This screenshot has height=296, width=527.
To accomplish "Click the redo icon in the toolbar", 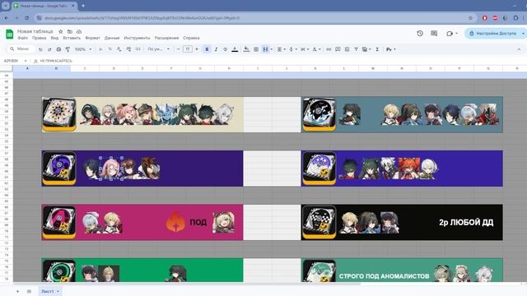I will 49,49.
